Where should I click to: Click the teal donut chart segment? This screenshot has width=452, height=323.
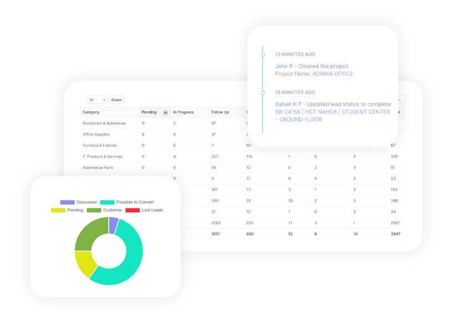132,259
